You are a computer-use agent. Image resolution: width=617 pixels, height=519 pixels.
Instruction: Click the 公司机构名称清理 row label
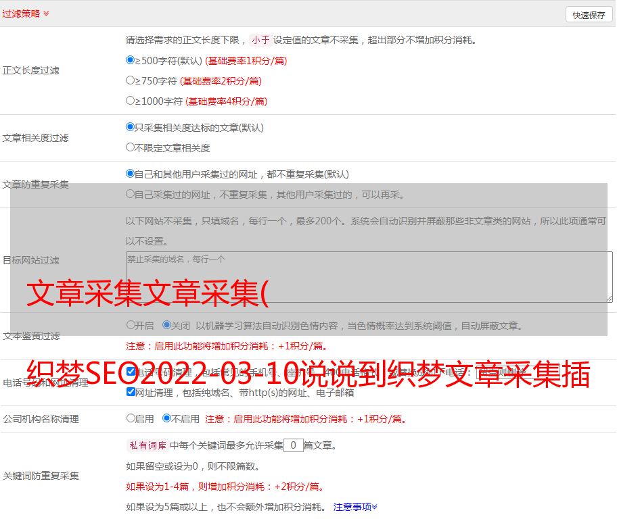[x=41, y=419]
